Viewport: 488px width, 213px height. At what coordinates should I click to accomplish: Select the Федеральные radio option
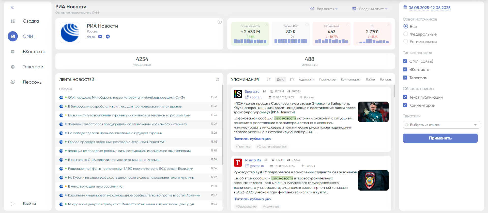406,34
